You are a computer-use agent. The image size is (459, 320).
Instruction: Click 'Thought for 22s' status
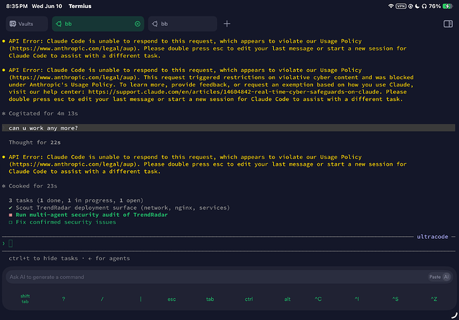[x=35, y=142]
